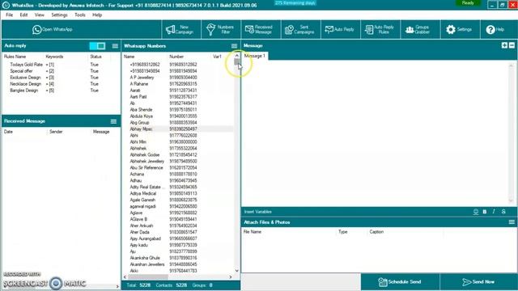Open WhatsApp from the toolbar

(x=52, y=29)
